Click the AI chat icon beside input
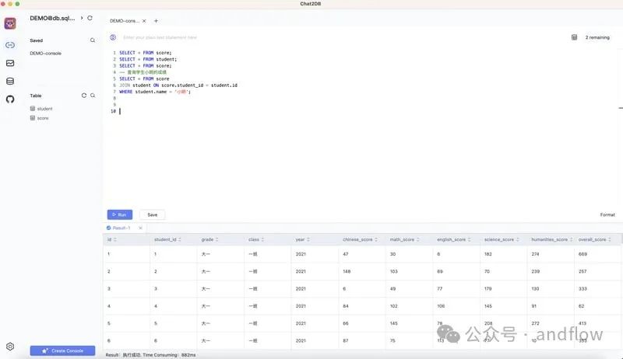The image size is (623, 359). 113,37
